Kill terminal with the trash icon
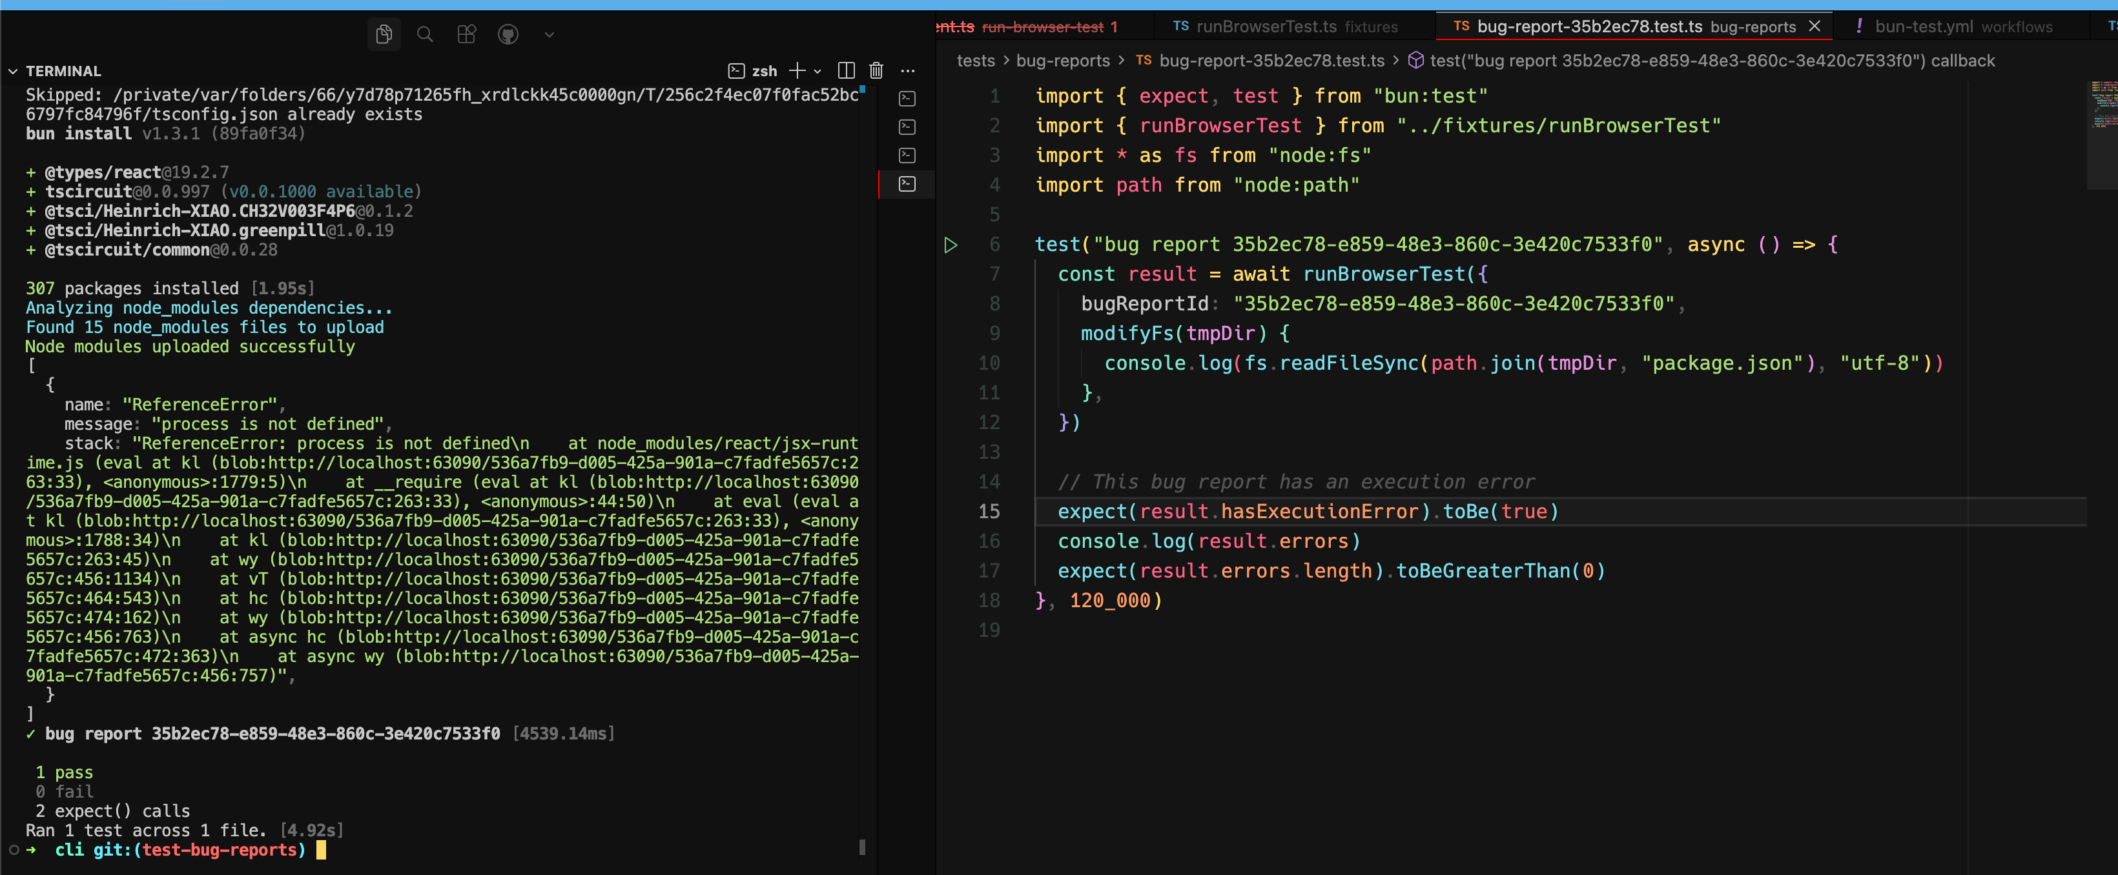This screenshot has height=875, width=2118. pyautogui.click(x=876, y=70)
